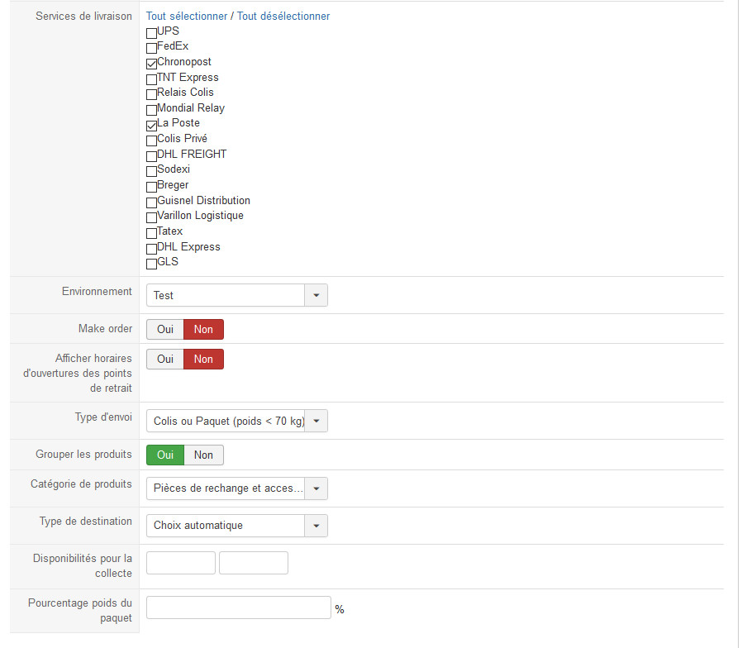
Task: Click Non for Make order
Action: 203,329
